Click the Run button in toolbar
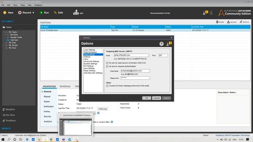253x142 pixels. pos(44,13)
